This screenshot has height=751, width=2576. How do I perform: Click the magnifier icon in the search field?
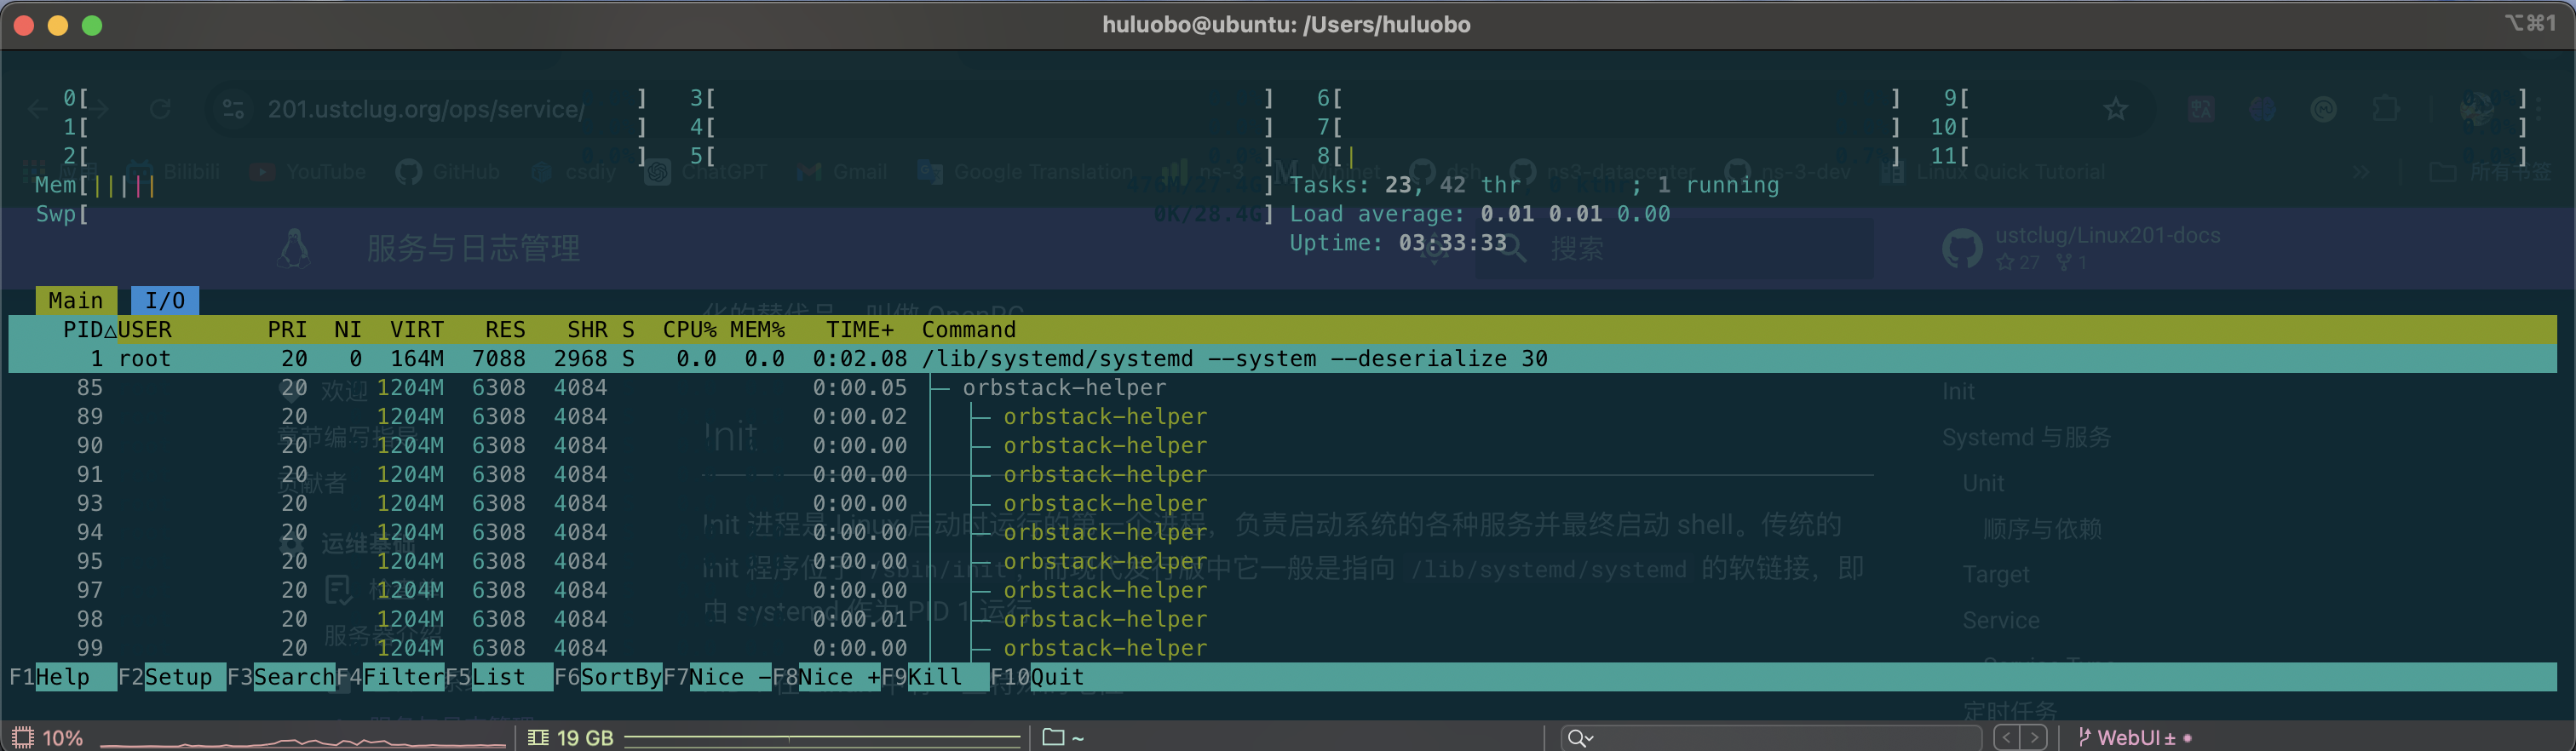1578,738
